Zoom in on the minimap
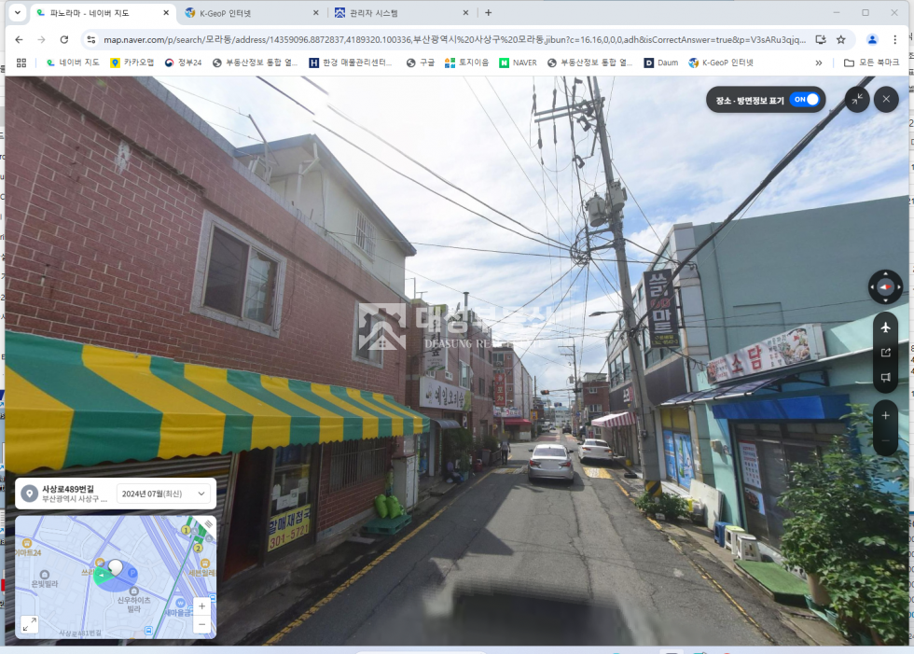The width and height of the screenshot is (914, 654). pos(201,606)
